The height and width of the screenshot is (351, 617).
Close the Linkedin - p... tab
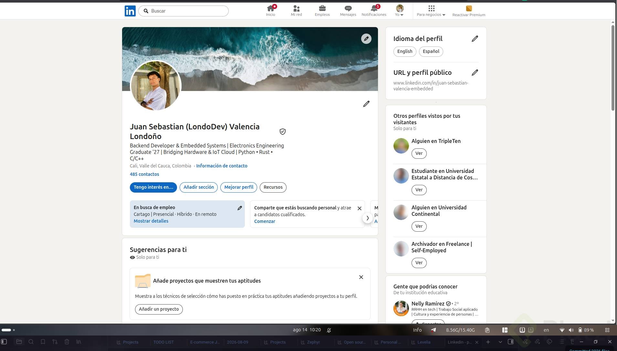pos(477,342)
